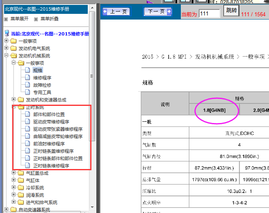Open 曲轴减振皮带轮维修程序 page
269x213 pixels.
click(58, 136)
